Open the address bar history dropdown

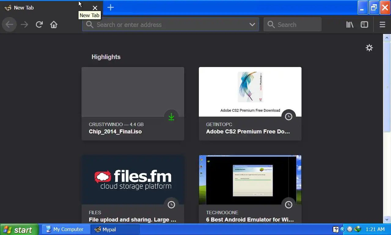coord(252,24)
